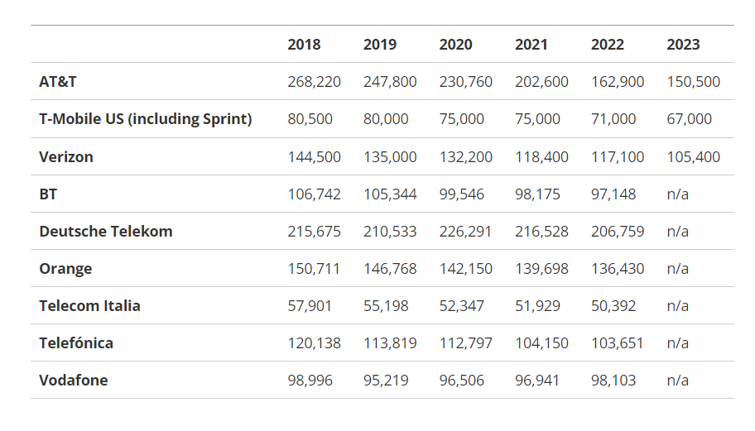Viewport: 755px width, 431px height.
Task: Select Telecom Italia 2018 value 57,901
Action: (310, 306)
